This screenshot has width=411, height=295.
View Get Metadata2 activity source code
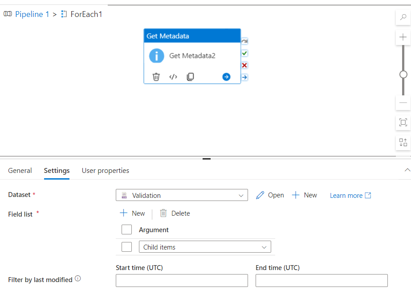pyautogui.click(x=173, y=77)
